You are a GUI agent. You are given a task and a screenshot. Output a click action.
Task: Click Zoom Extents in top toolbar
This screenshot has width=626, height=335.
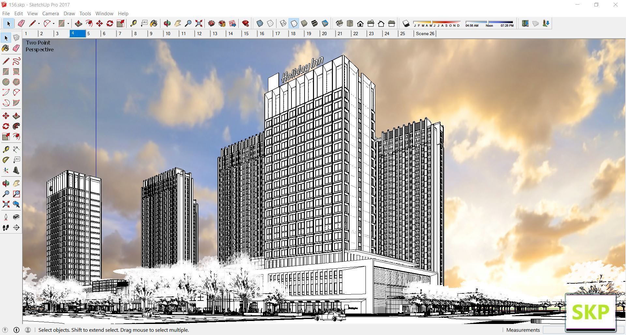pyautogui.click(x=199, y=23)
